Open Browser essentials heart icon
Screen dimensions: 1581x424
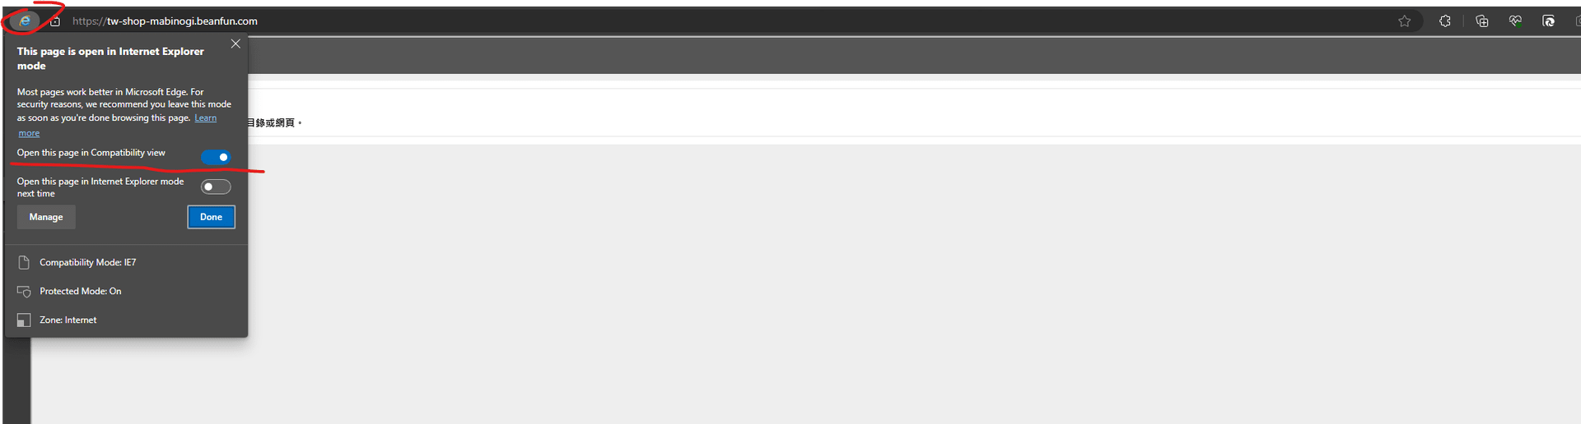point(1515,21)
